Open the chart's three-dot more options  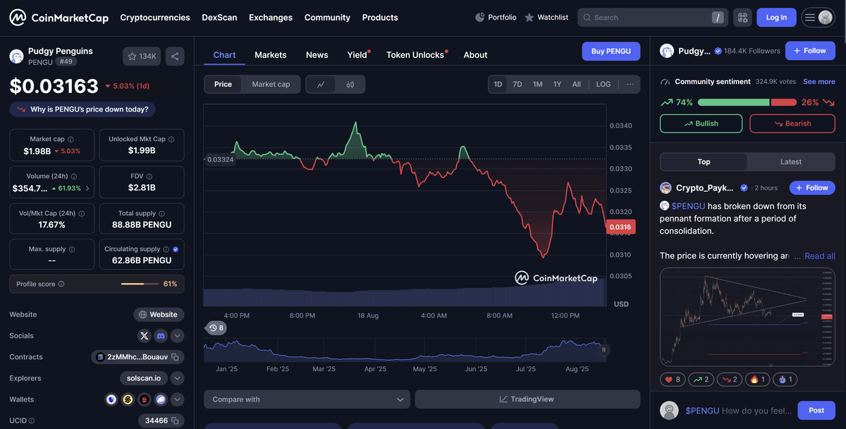pyautogui.click(x=630, y=84)
